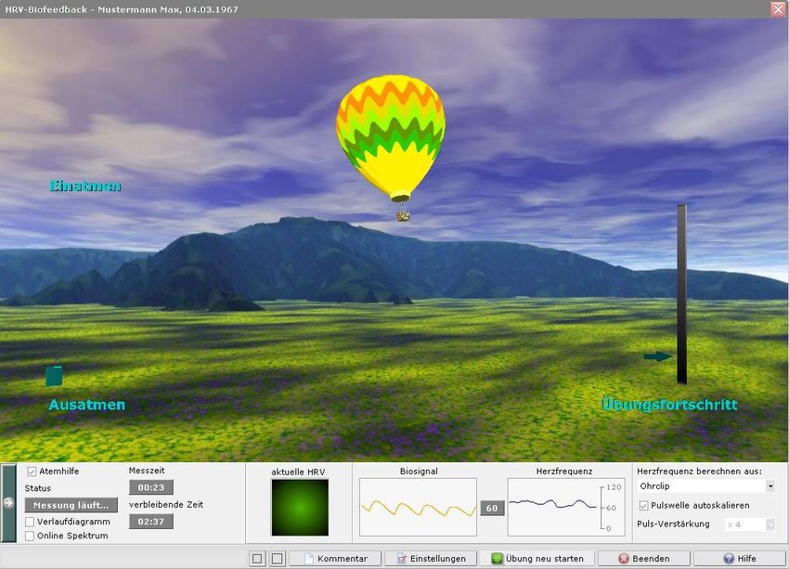789x569 pixels.
Task: Uncheck Pulswelle autoskalieren
Action: click(x=645, y=505)
